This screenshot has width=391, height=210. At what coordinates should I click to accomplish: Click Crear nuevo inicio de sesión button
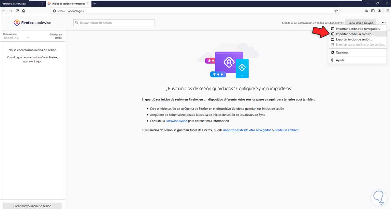coord(32,206)
